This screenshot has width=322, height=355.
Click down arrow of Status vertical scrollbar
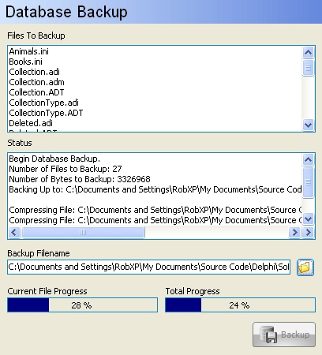pos(308,219)
